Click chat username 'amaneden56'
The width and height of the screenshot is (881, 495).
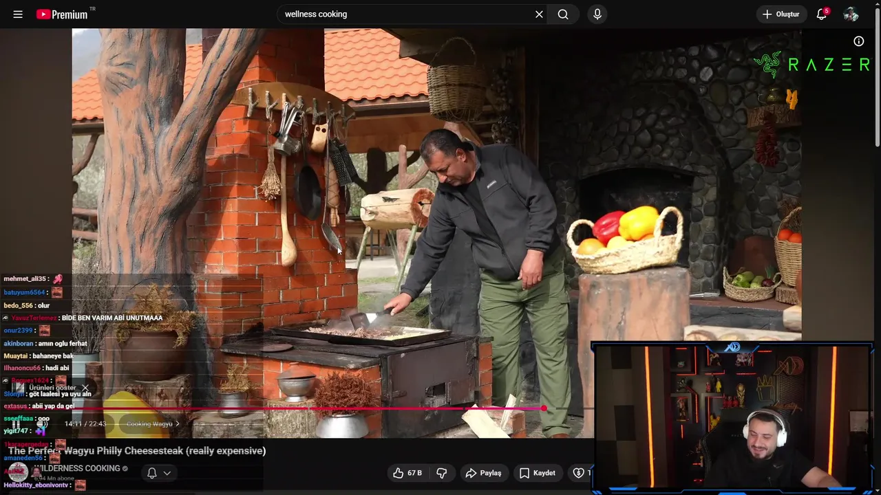pos(23,458)
